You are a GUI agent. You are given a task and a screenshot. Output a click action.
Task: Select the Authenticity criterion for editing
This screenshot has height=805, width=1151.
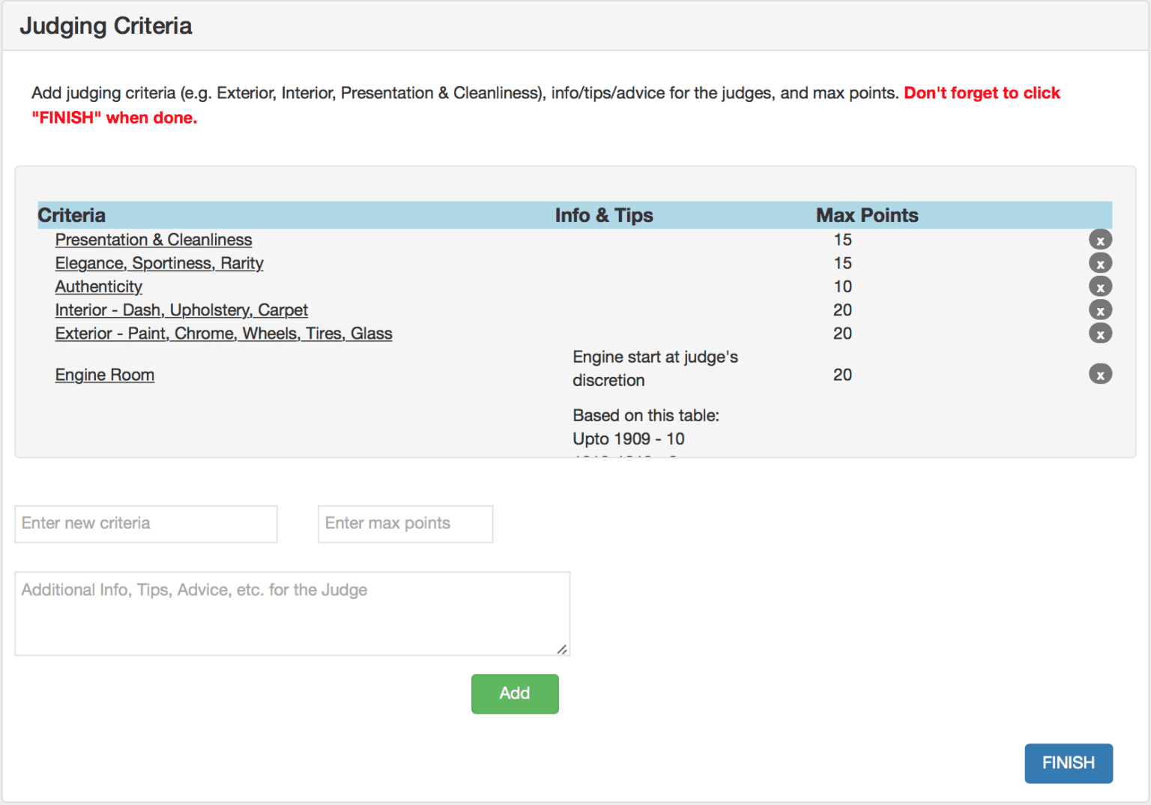click(98, 286)
